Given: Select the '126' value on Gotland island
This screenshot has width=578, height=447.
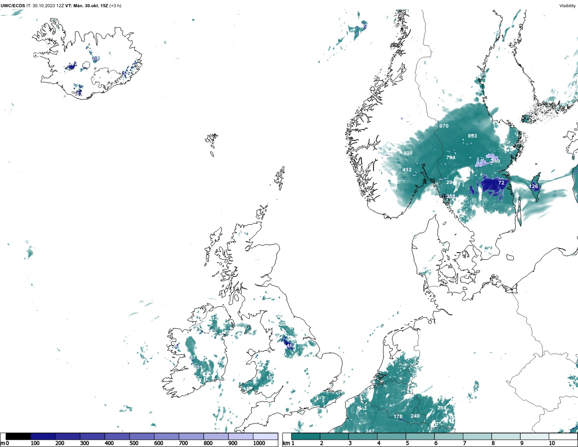Looking at the screenshot, I should (534, 186).
